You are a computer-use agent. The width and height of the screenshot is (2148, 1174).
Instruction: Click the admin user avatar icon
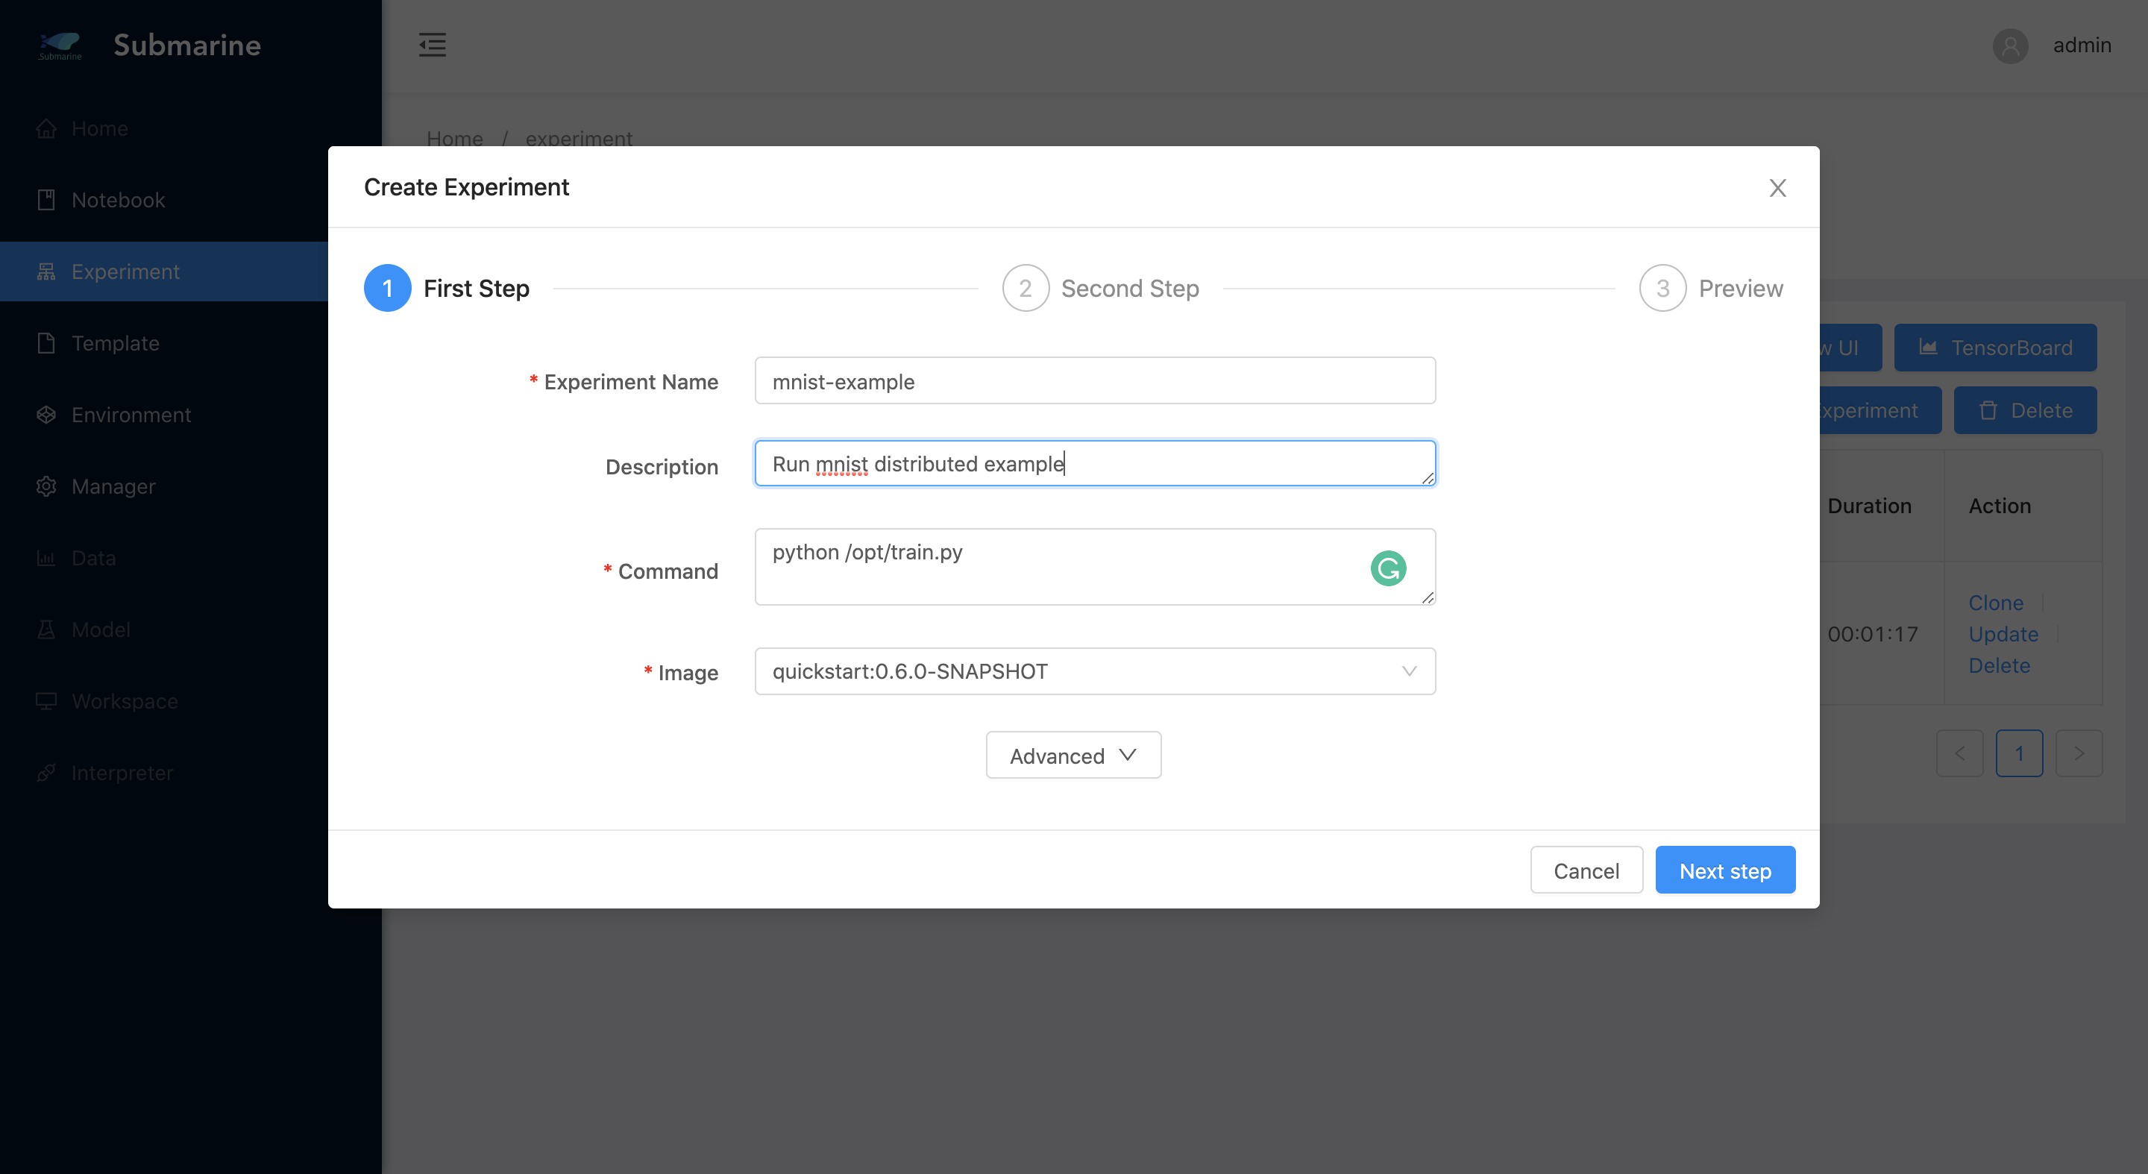tap(2009, 45)
